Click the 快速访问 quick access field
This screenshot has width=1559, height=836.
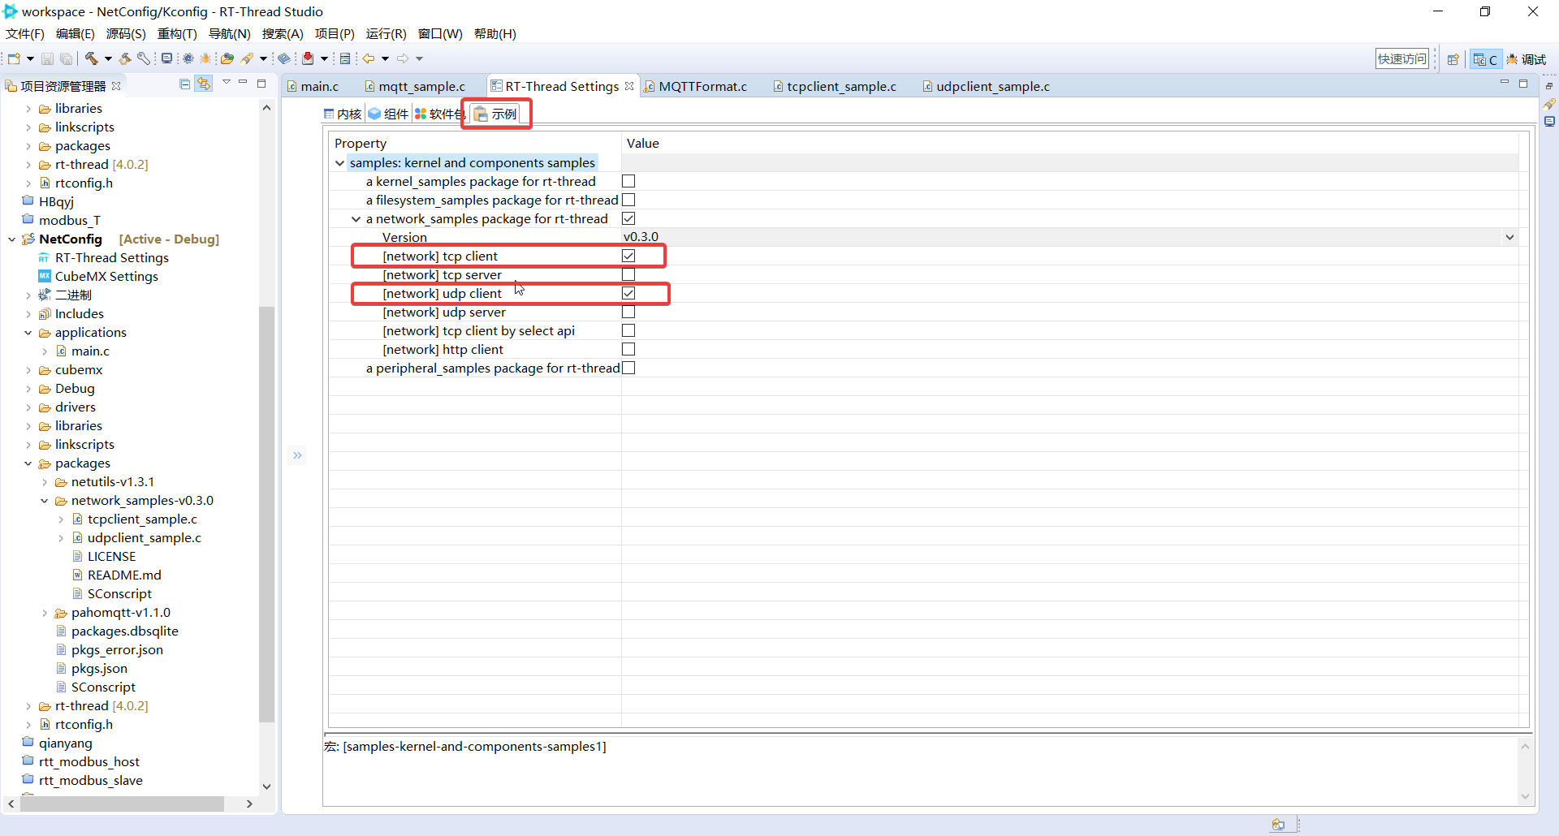(x=1401, y=58)
